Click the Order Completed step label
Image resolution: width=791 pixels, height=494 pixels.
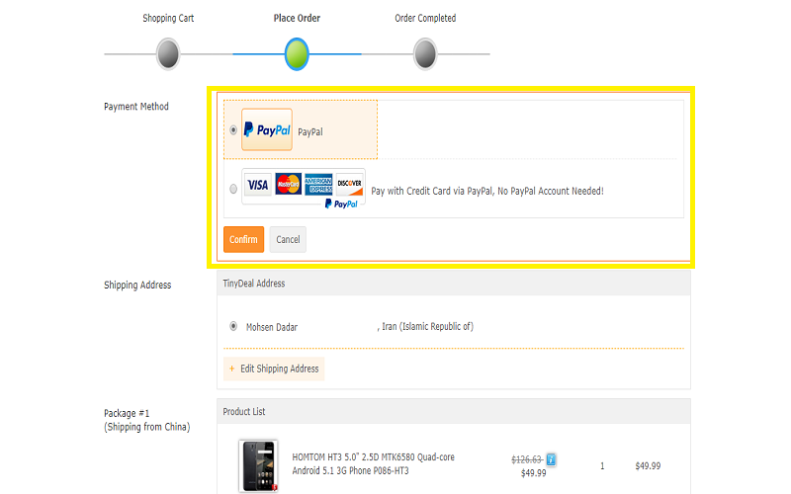click(425, 18)
